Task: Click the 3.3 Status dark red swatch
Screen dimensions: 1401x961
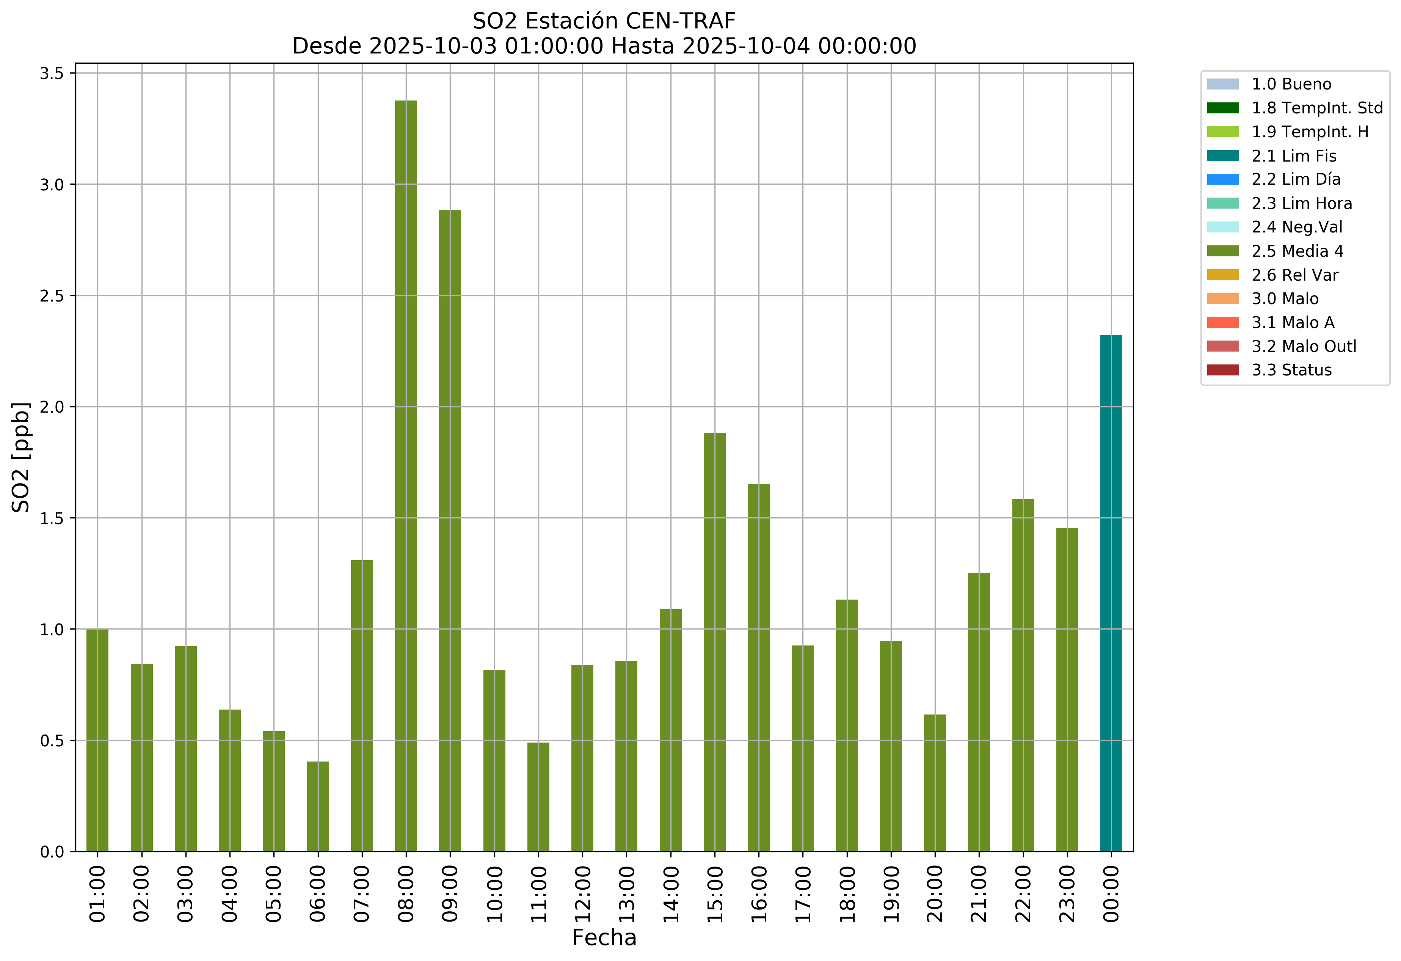Action: tap(1222, 370)
